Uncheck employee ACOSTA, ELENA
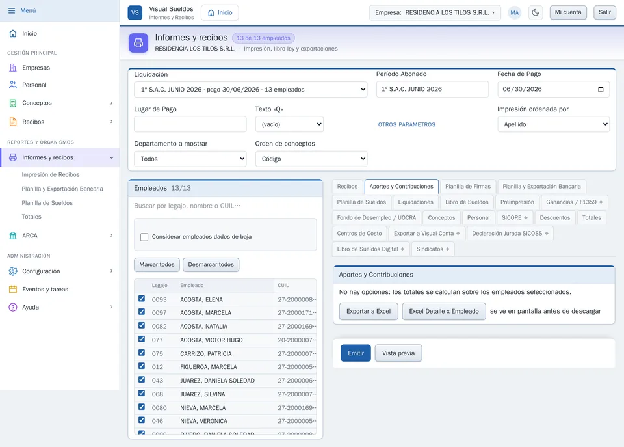Viewport: 624px width, 447px height. click(142, 299)
